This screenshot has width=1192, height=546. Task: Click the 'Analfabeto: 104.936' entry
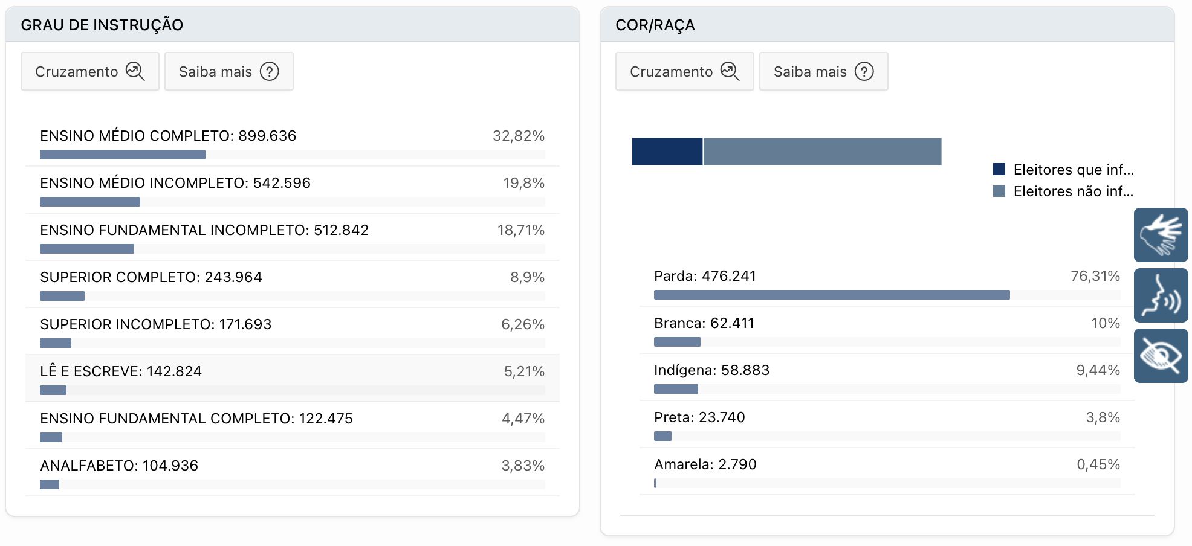(118, 466)
